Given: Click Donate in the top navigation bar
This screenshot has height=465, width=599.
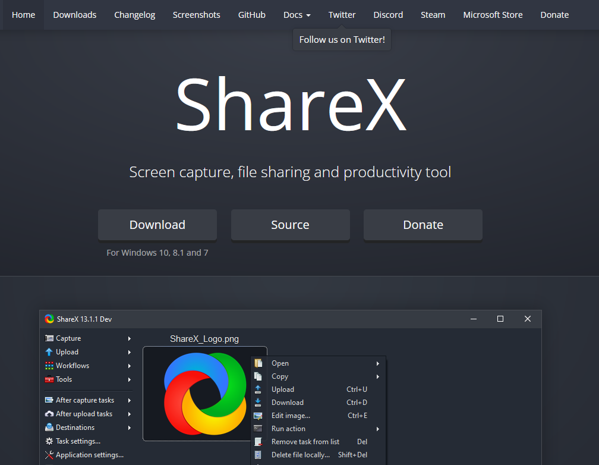Looking at the screenshot, I should (554, 15).
